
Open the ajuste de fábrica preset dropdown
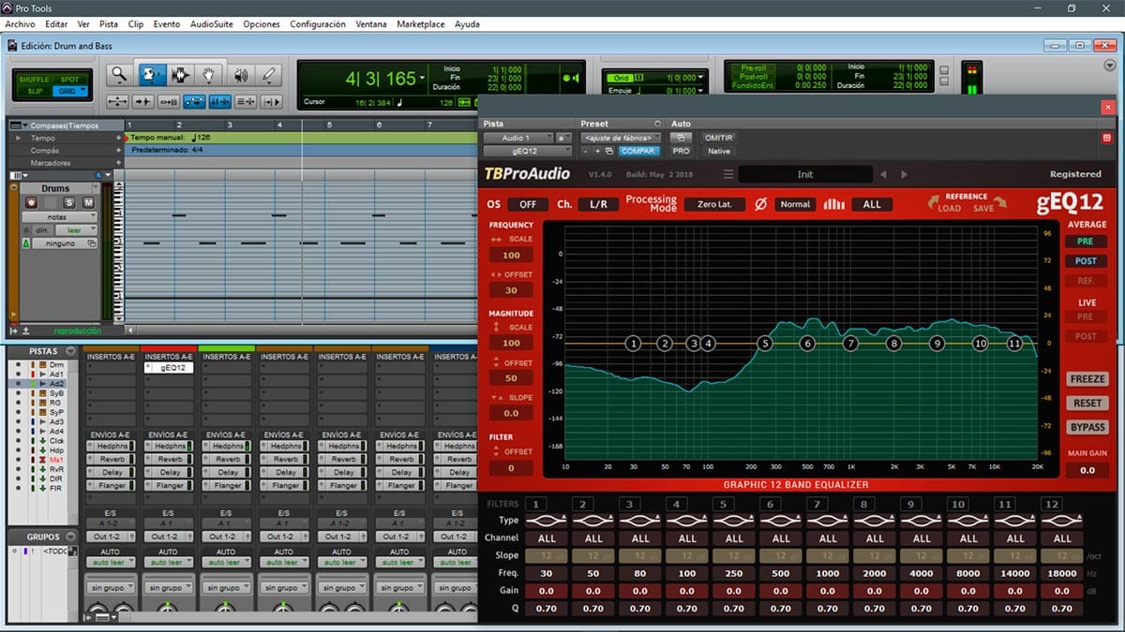622,138
